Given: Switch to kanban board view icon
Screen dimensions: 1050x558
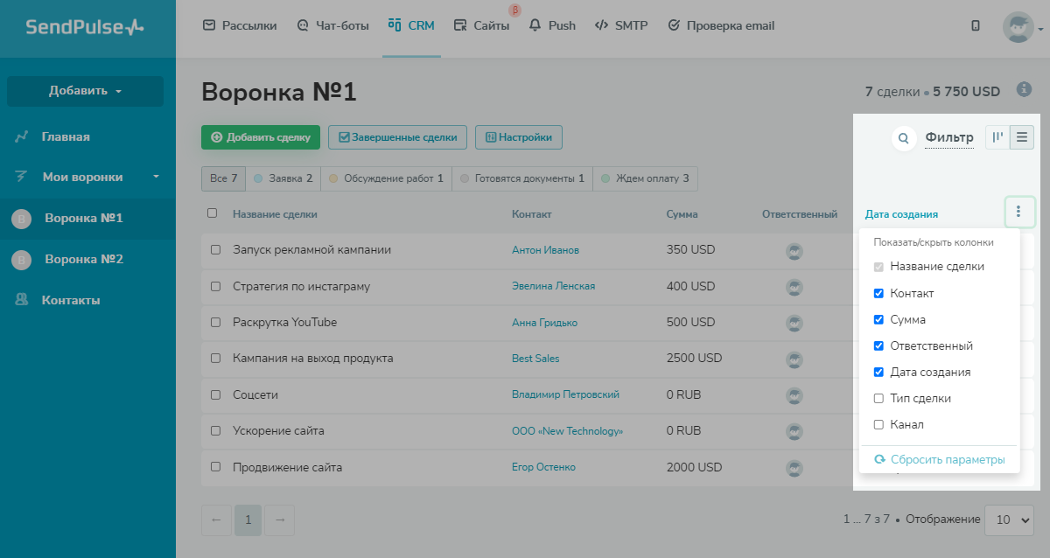Looking at the screenshot, I should coord(997,137).
